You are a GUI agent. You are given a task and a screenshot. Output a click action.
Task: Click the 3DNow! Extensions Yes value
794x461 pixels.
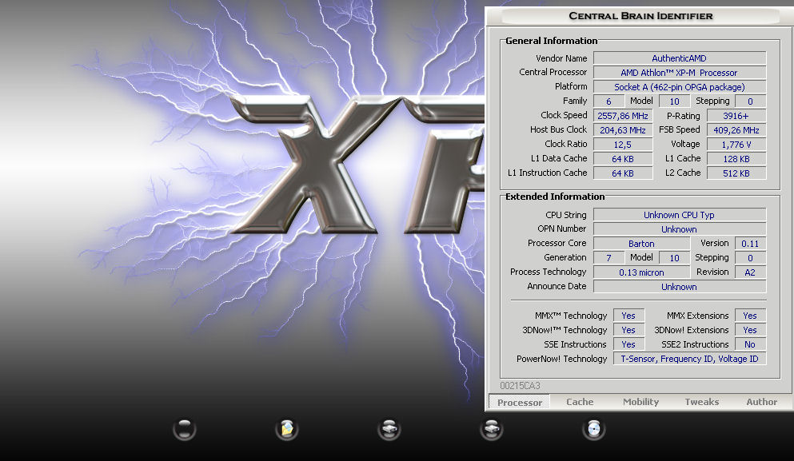click(750, 330)
